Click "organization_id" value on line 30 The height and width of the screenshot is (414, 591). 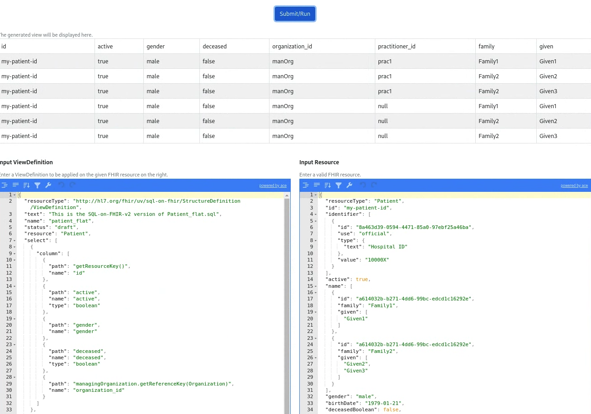point(99,390)
